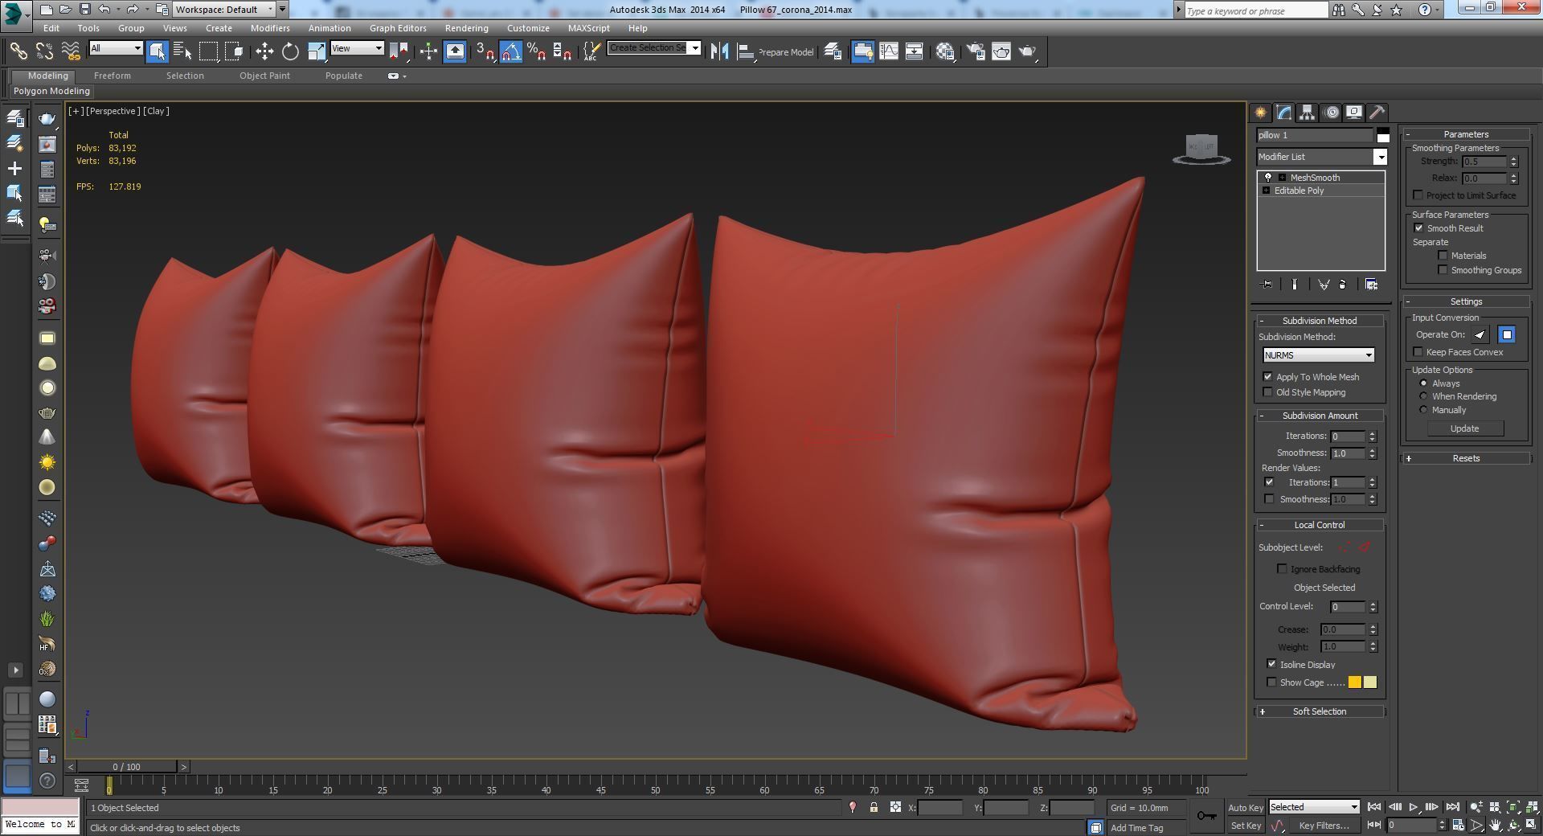Viewport: 1543px width, 836px height.
Task: Open the Create command panel tab
Action: (x=1260, y=113)
